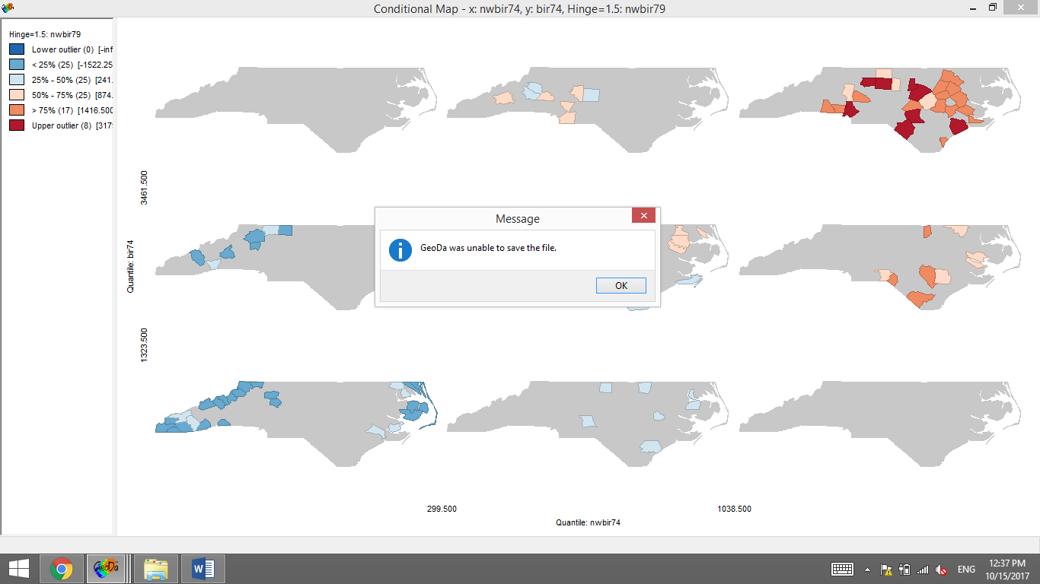The height and width of the screenshot is (584, 1040).
Task: Toggle the touch keyboard open
Action: (841, 569)
